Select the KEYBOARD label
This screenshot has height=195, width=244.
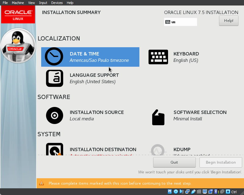186,54
